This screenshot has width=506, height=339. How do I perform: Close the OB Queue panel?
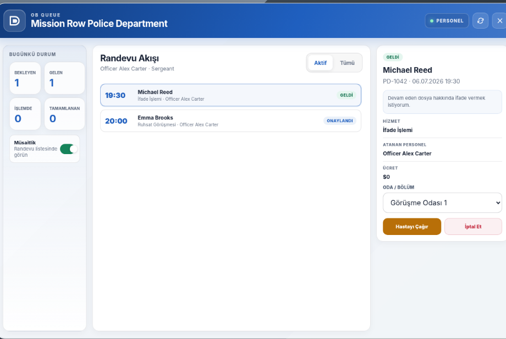click(x=499, y=21)
